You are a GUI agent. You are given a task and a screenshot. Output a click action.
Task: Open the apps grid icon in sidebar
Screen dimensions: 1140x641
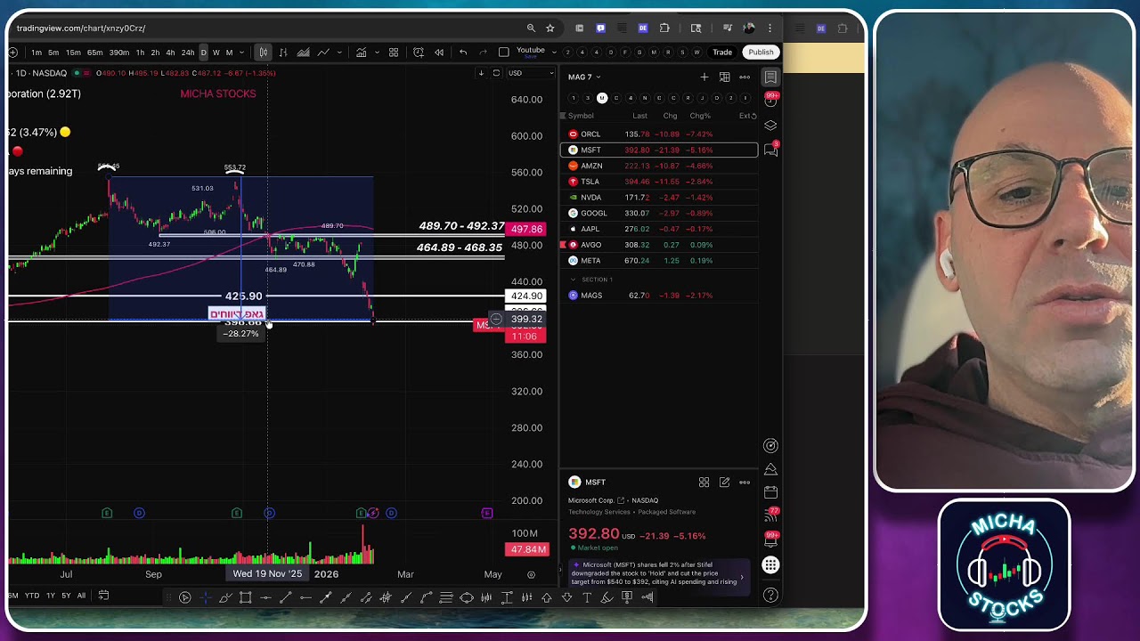tap(771, 565)
